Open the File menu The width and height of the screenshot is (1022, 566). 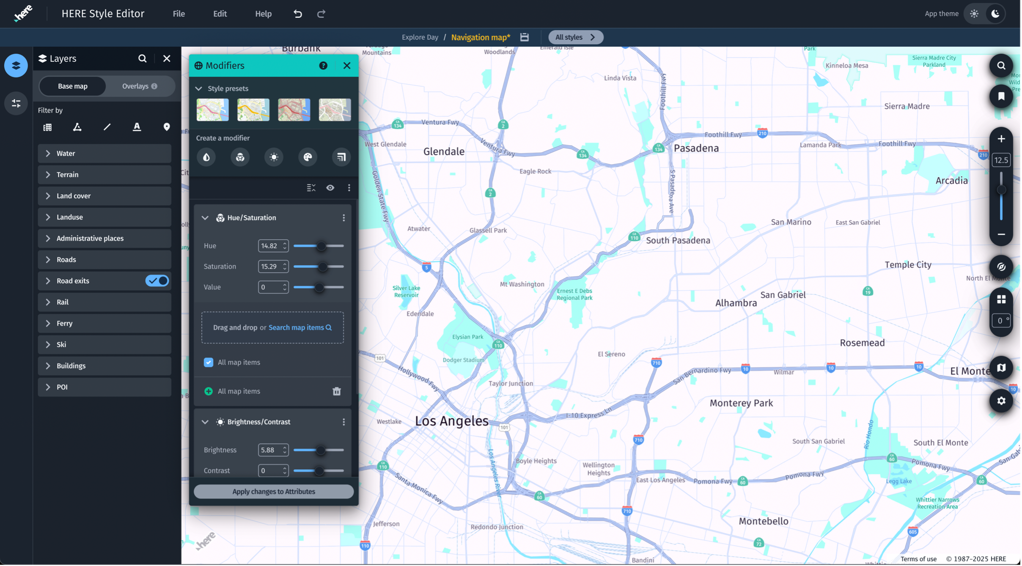click(x=179, y=14)
